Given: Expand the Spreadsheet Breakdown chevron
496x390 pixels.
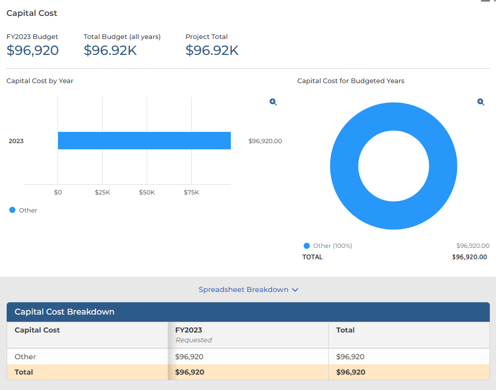Looking at the screenshot, I should point(295,290).
